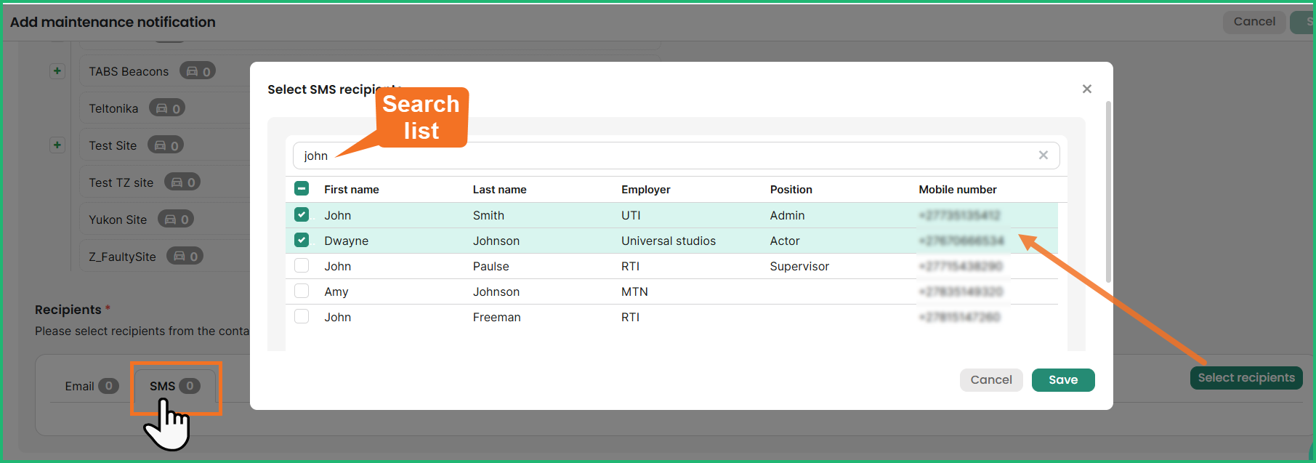Click the vehicle count badge beside Teltonika
This screenshot has width=1316, height=463.
coord(167,108)
